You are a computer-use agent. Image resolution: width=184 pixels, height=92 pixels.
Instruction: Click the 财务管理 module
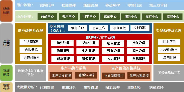click(88, 59)
